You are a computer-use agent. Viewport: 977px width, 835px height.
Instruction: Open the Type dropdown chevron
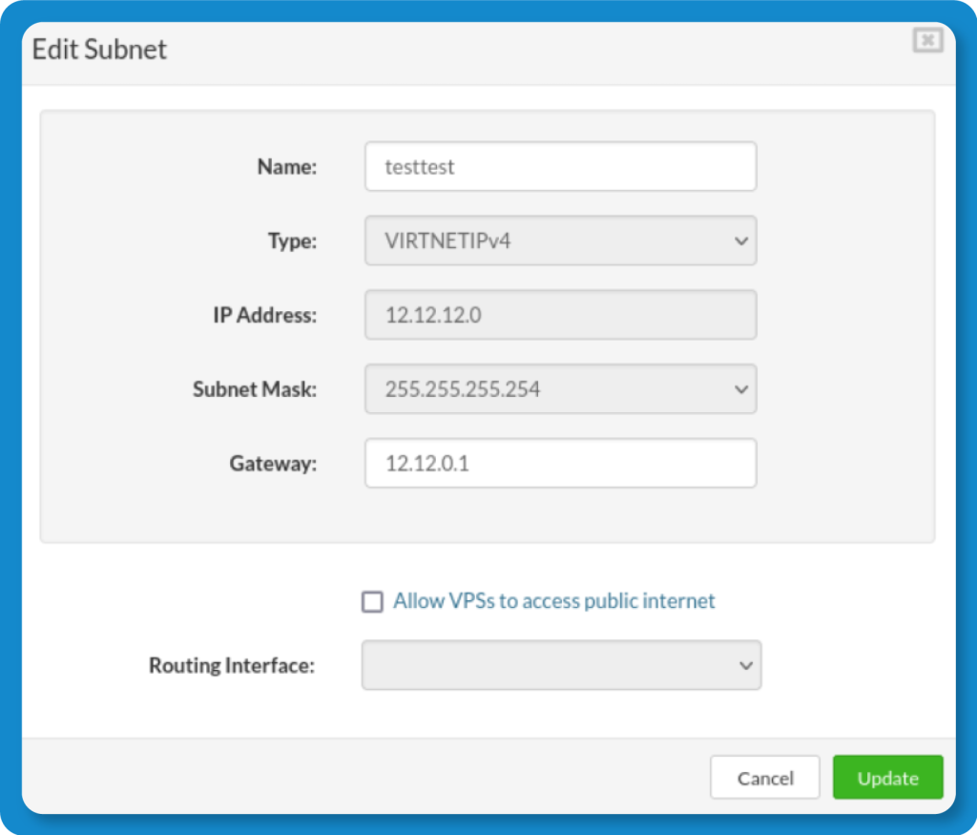pyautogui.click(x=744, y=240)
